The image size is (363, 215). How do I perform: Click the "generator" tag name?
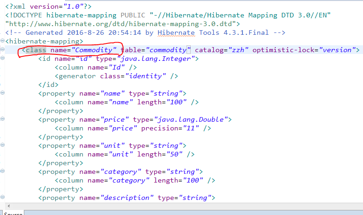[x=77, y=76]
